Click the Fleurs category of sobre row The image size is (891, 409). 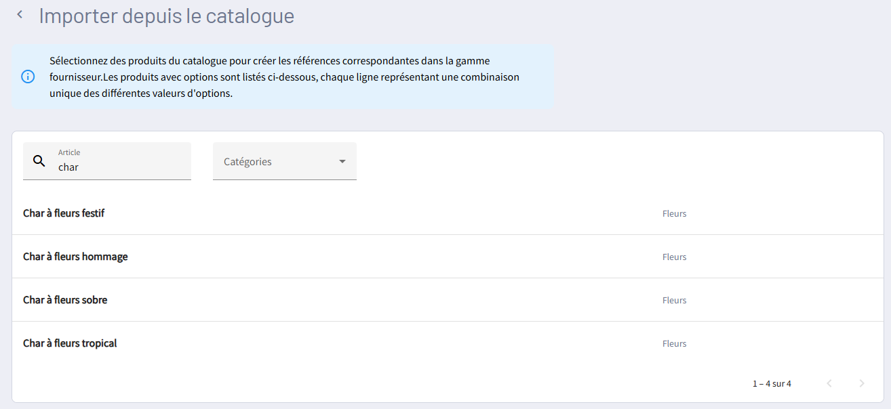click(674, 301)
